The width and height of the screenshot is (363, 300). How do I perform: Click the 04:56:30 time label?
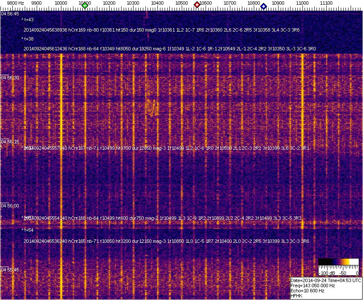coord(10,78)
